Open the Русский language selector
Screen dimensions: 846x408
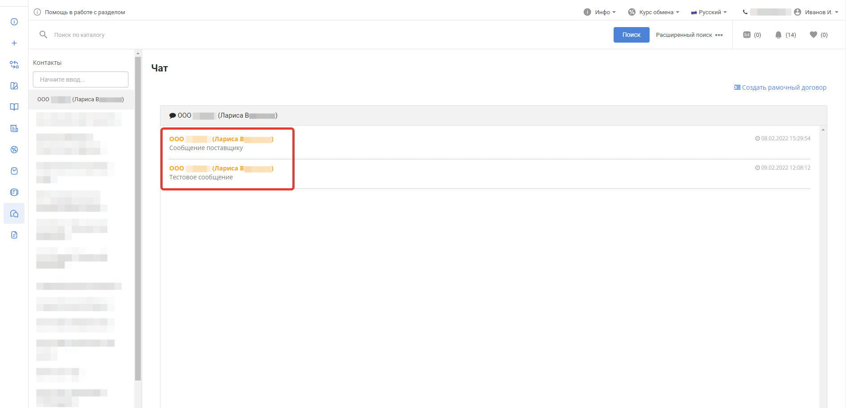coord(709,12)
